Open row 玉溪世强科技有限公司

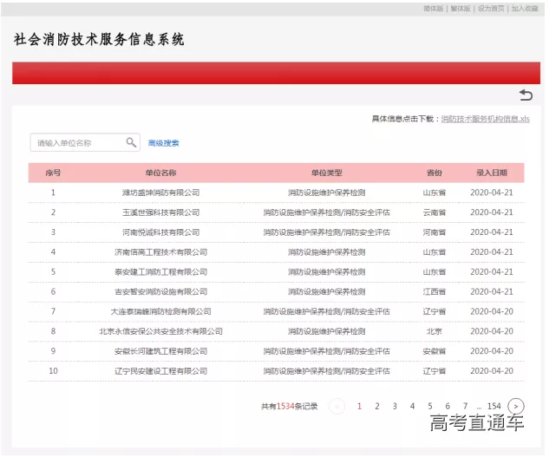(x=160, y=212)
